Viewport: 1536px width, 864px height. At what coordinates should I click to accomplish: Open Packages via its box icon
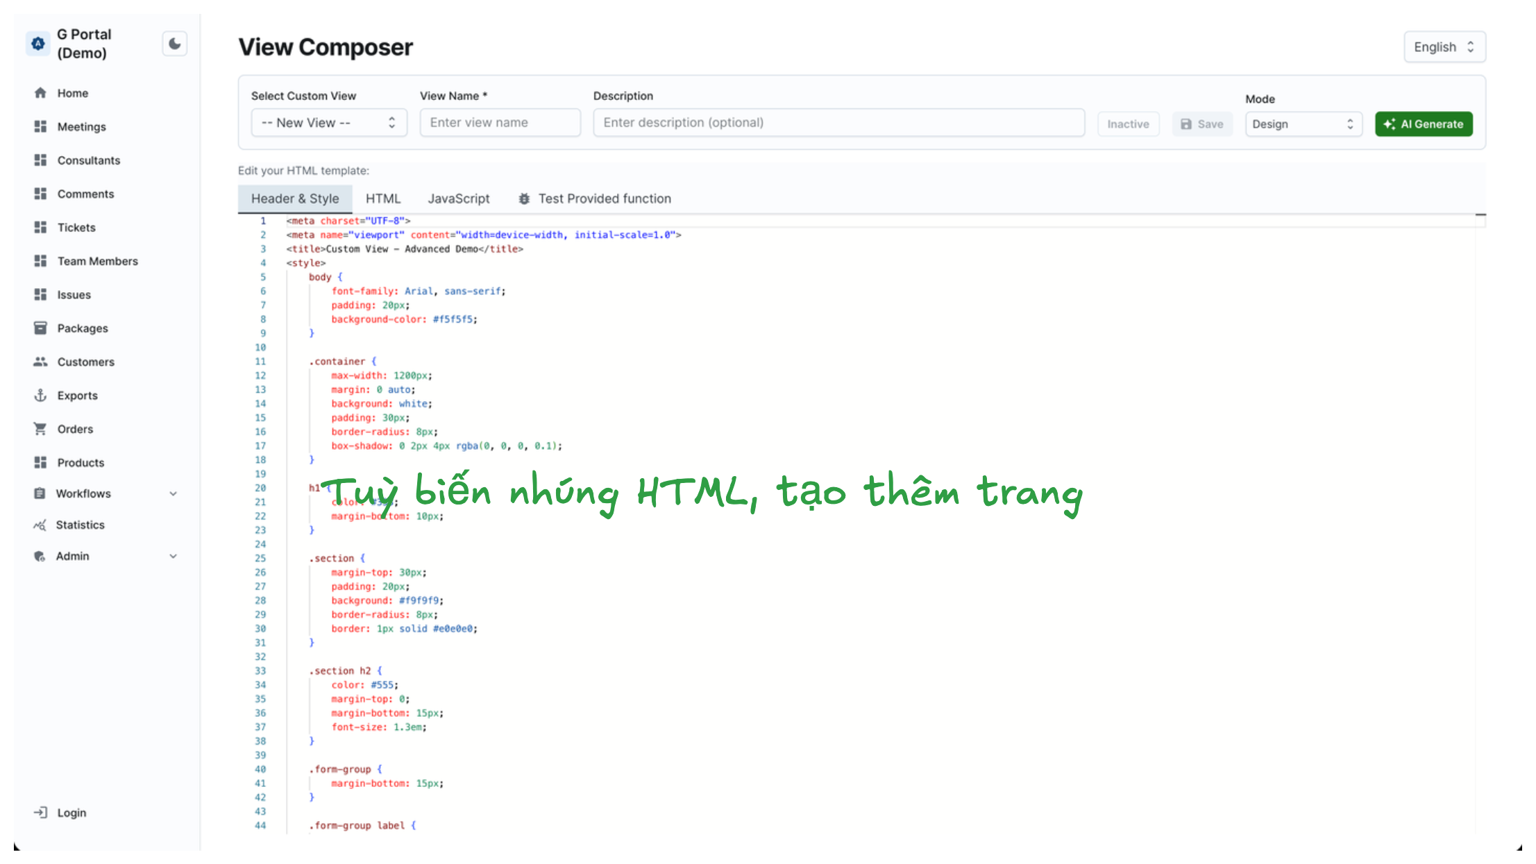click(x=40, y=328)
